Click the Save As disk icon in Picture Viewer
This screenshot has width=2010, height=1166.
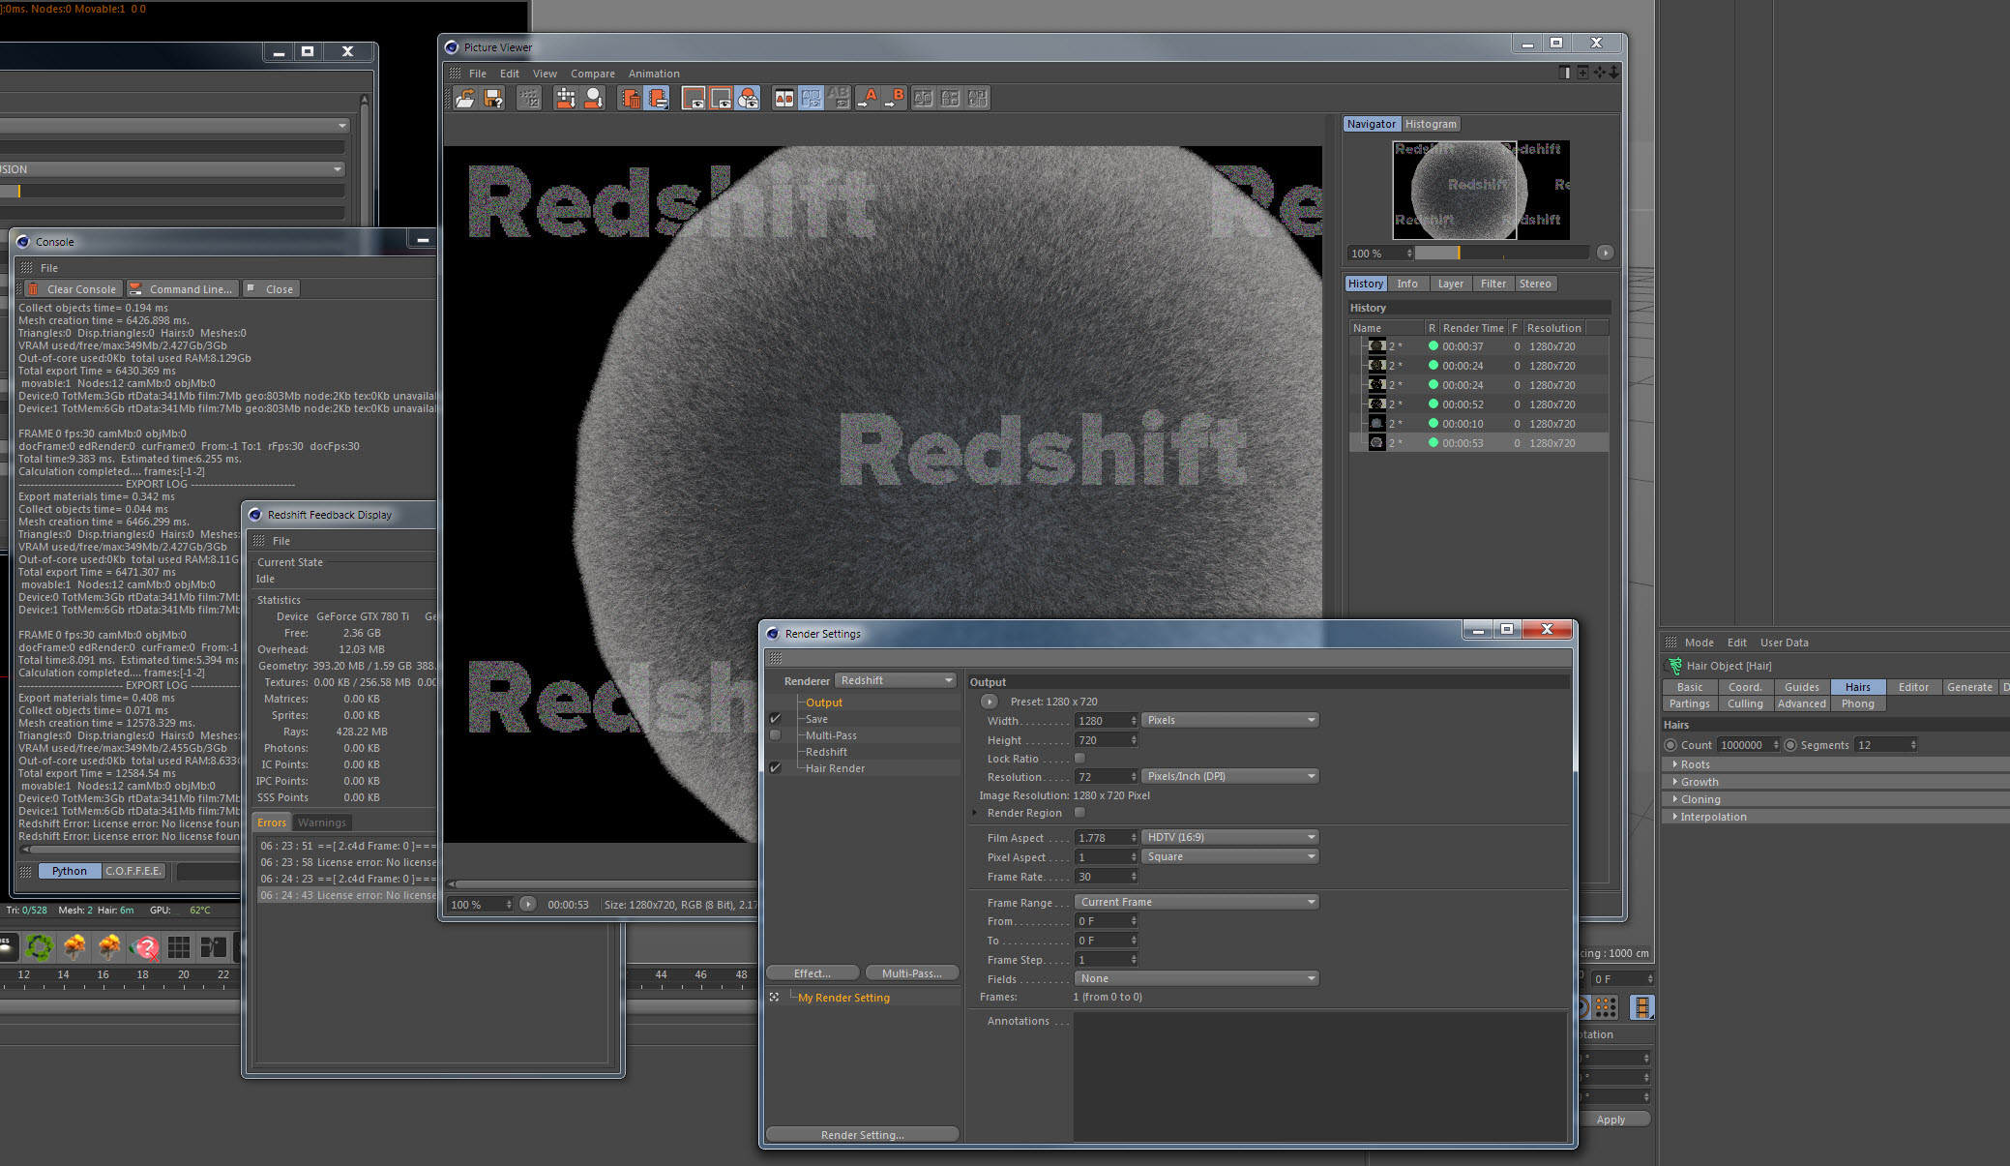point(493,98)
